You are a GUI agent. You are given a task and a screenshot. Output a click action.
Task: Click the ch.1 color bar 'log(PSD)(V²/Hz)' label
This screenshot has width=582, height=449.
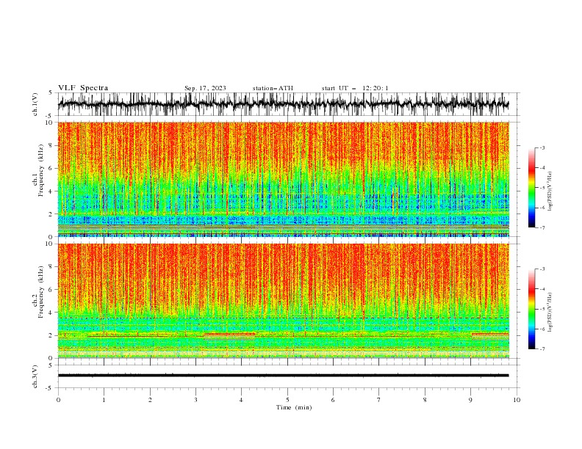[x=550, y=191]
